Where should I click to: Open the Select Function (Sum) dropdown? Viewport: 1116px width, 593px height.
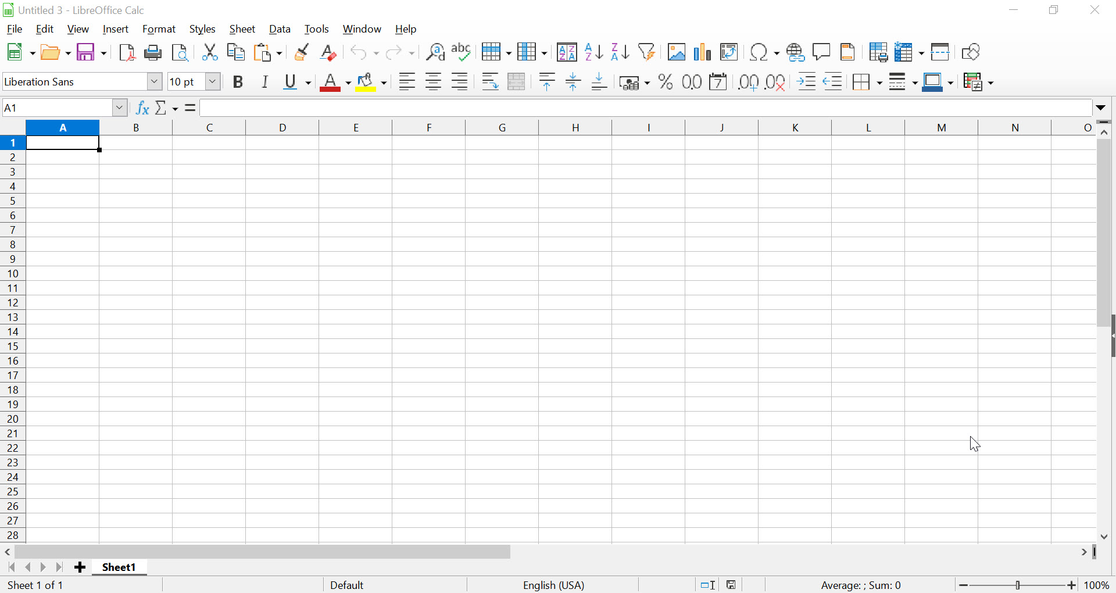point(175,109)
